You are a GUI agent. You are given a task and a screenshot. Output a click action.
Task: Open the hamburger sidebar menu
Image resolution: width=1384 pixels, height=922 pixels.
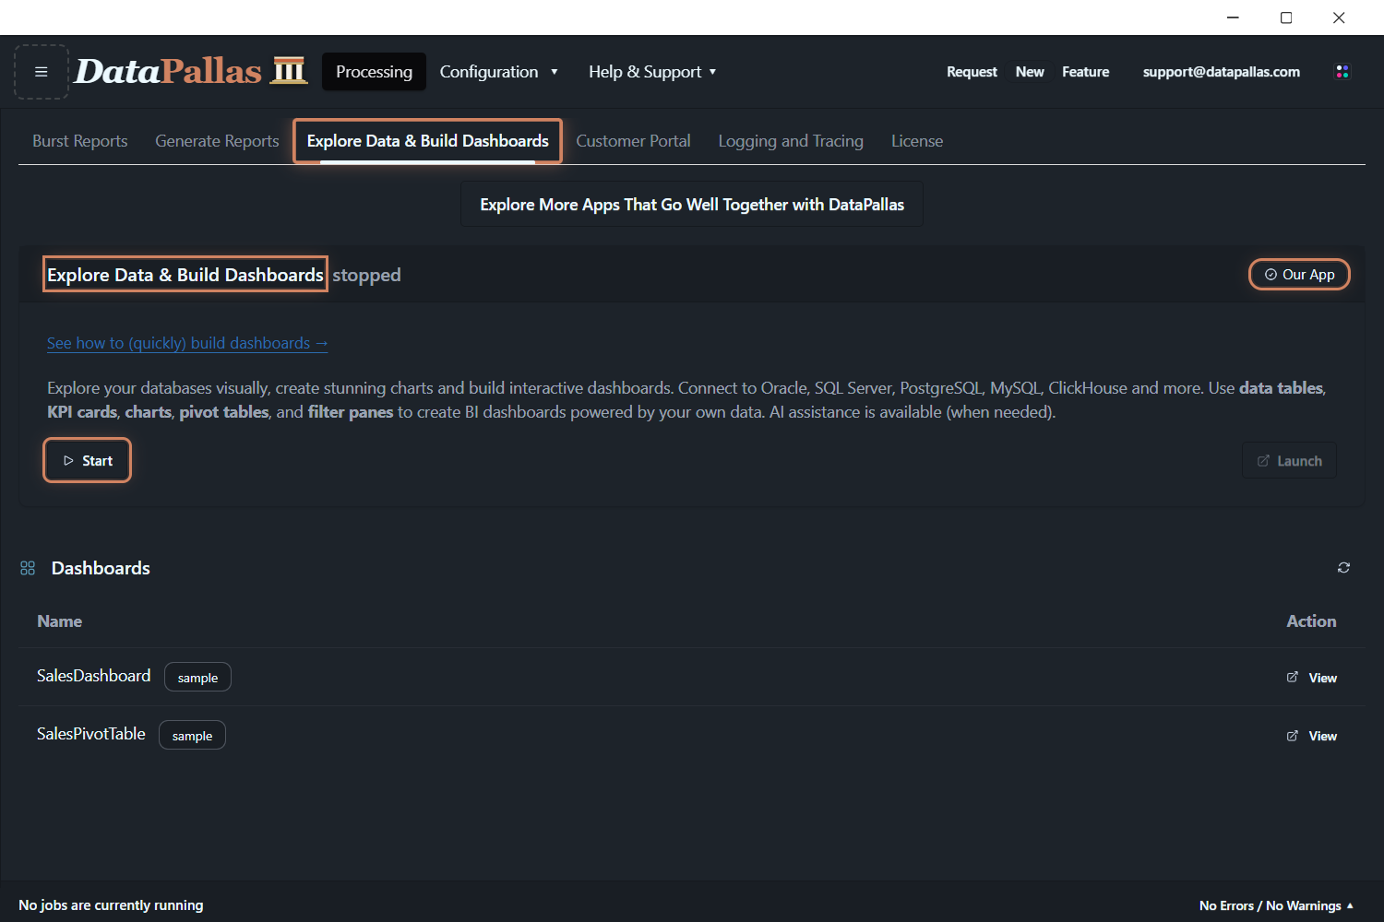42,72
